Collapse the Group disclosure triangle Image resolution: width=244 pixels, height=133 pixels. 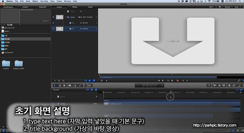coord(66,17)
